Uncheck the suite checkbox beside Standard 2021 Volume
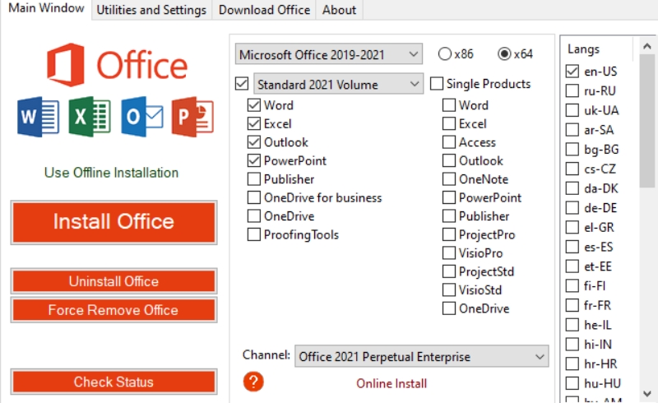658x403 pixels. click(x=242, y=84)
